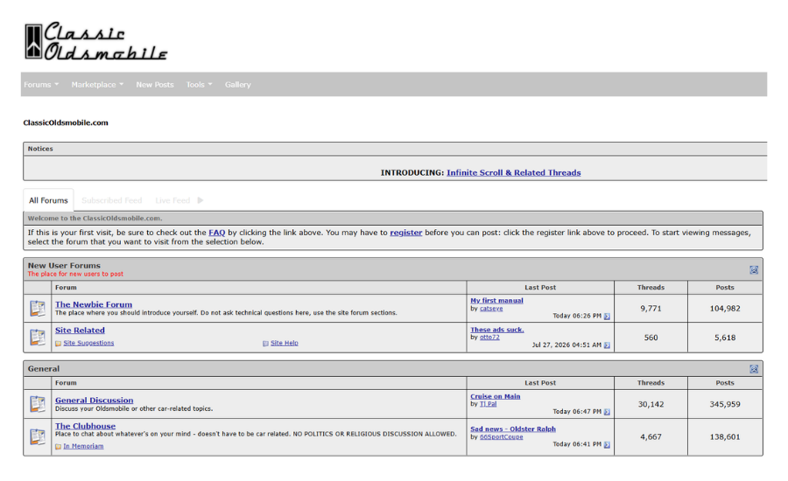Expand the Tools dropdown menu
Viewport: 788px width, 481px height.
click(199, 84)
